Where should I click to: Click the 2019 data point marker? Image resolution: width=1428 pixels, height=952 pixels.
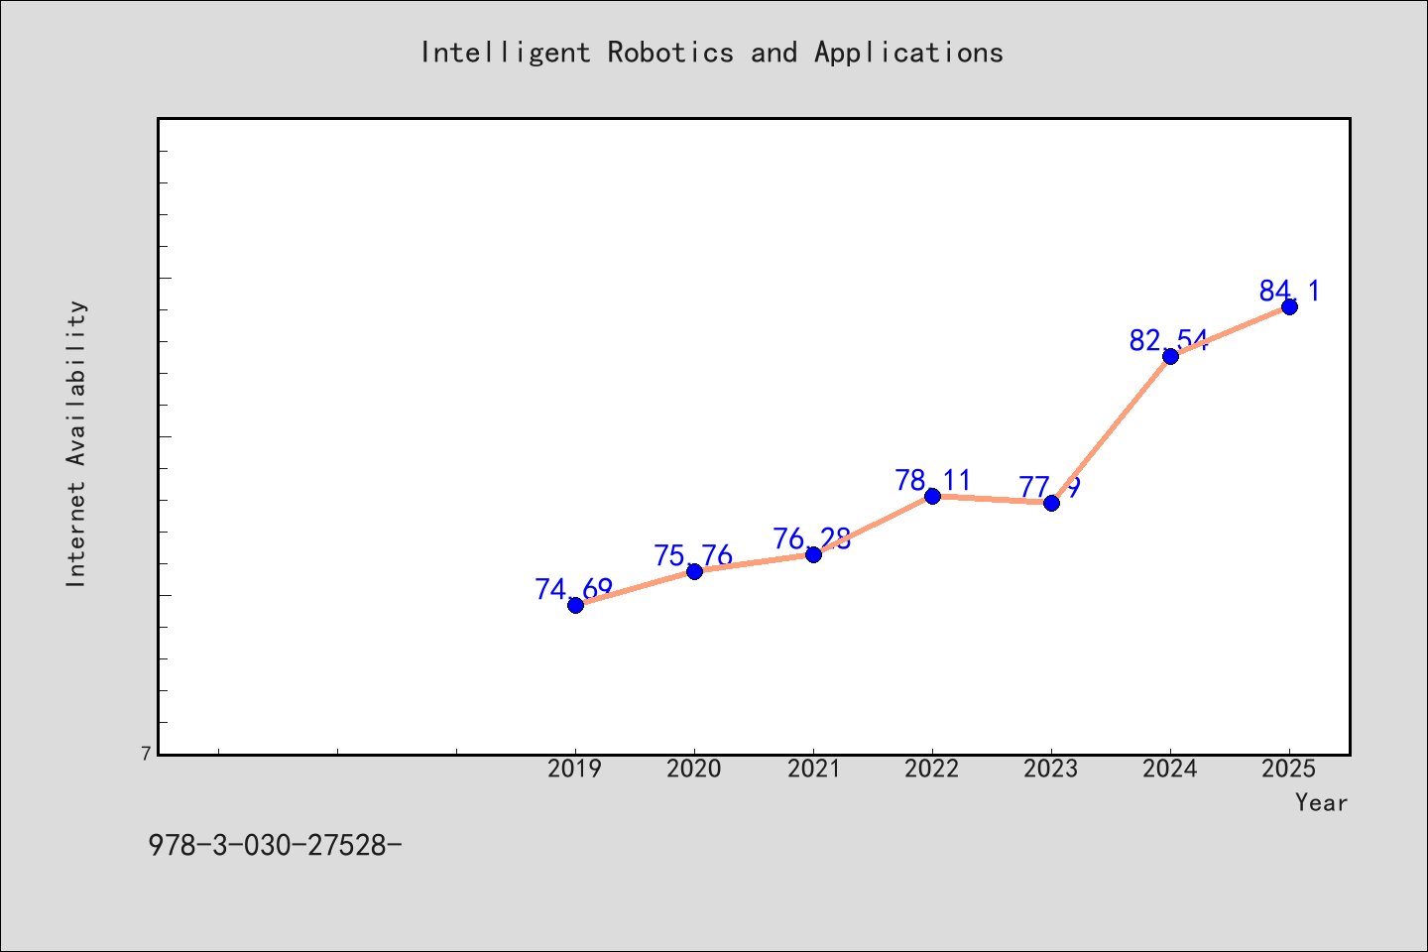[x=575, y=605]
